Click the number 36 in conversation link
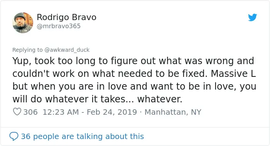Image resolution: width=270 pixels, height=146 pixels. (x=26, y=136)
